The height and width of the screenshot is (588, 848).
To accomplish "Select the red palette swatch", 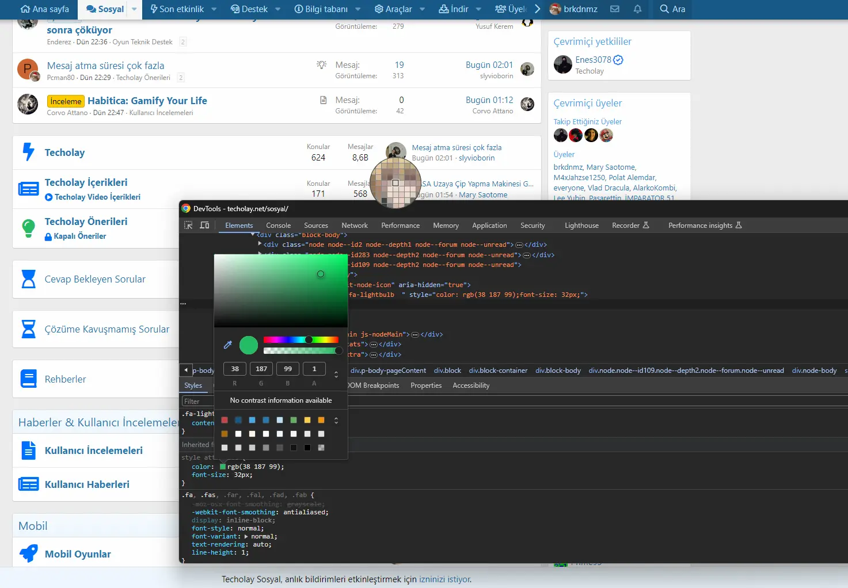I will click(225, 420).
